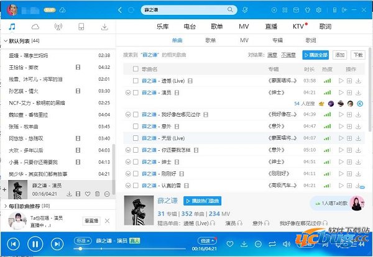Add 演员 to list with plus icon
The height and width of the screenshot is (257, 373).
tap(349, 92)
